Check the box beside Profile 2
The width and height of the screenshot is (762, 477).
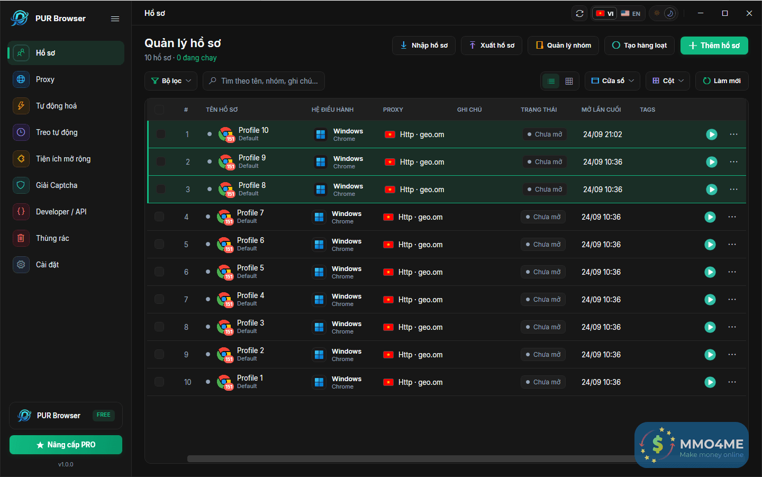159,355
